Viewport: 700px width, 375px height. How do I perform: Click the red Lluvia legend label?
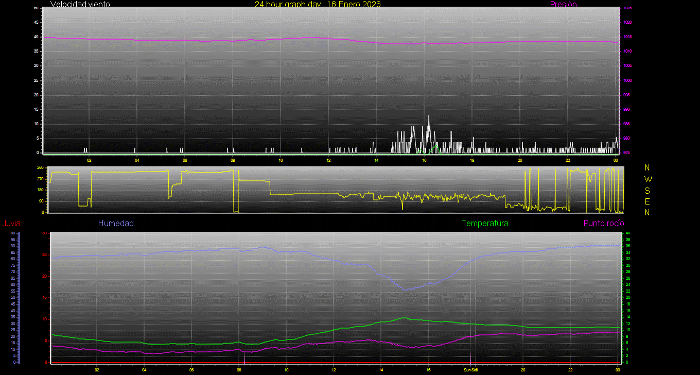(x=11, y=224)
